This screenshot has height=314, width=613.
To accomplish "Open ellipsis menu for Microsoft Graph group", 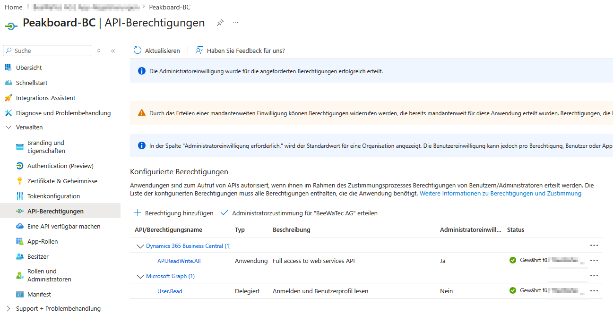I will [x=594, y=276].
